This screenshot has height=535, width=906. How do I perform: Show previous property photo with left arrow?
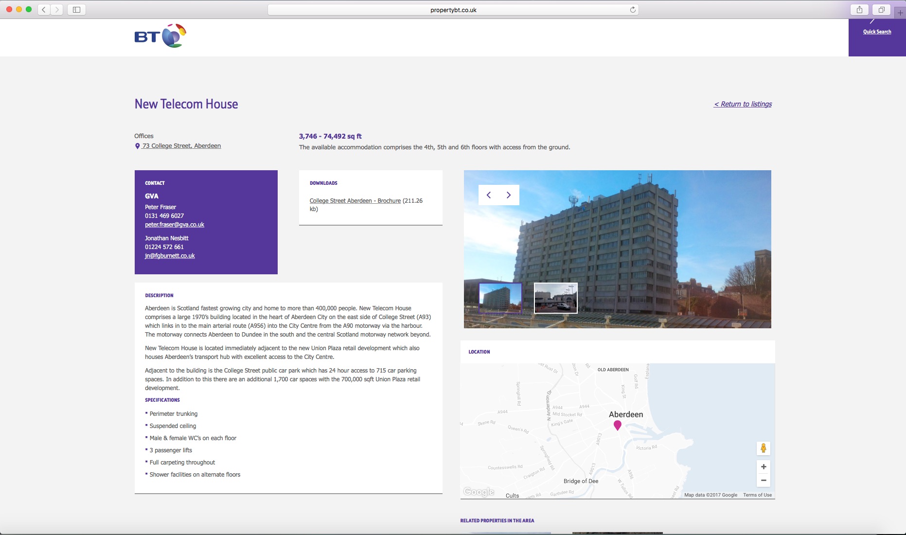coord(489,195)
